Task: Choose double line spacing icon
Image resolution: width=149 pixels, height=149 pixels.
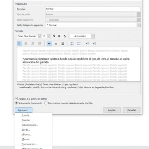Action: tap(63, 44)
